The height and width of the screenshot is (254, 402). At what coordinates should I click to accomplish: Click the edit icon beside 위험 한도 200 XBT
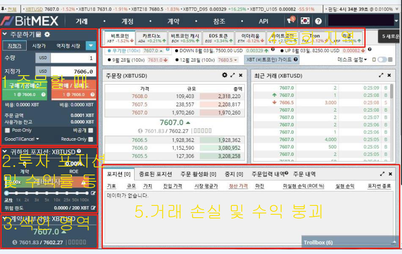click(94, 208)
